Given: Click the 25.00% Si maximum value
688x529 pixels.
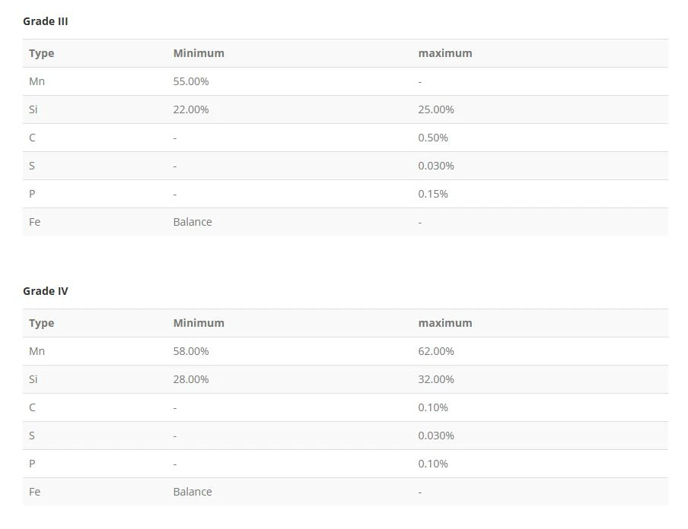Looking at the screenshot, I should pos(436,109).
